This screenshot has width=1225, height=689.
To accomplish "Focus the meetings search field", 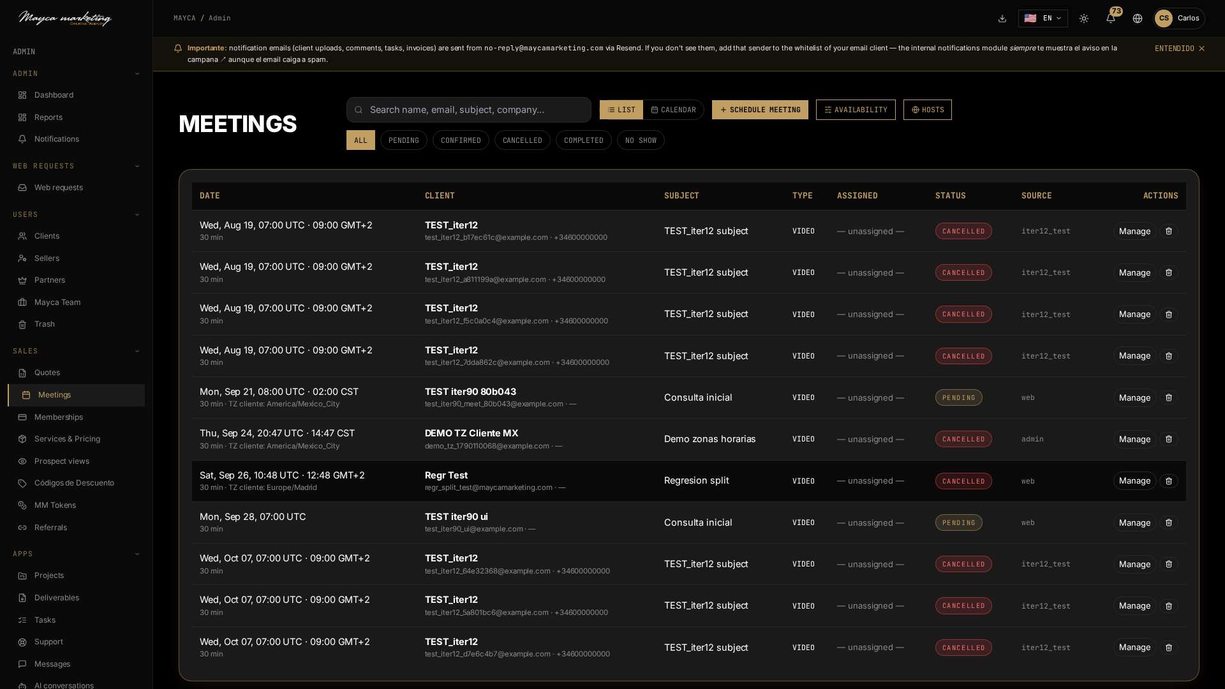I will (469, 110).
